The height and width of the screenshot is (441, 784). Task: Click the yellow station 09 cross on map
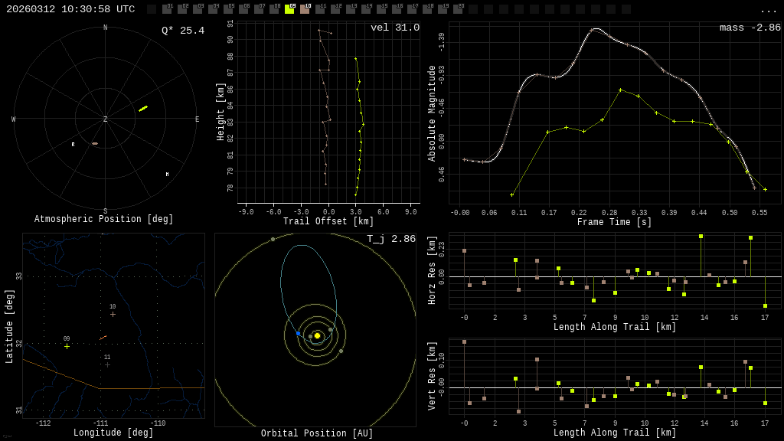pyautogui.click(x=67, y=346)
